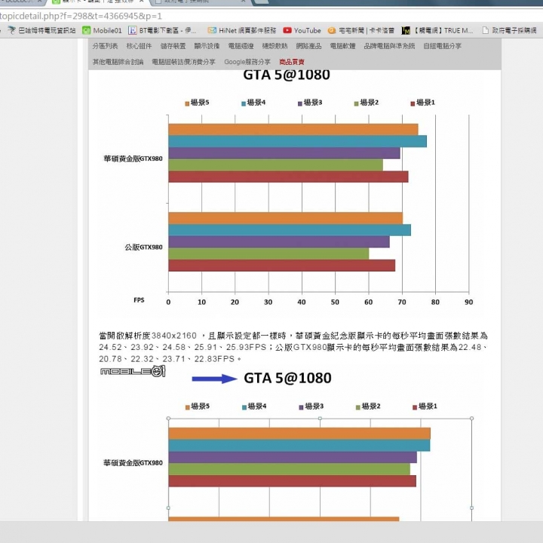Open the 電腦週邊 forum category
The height and width of the screenshot is (543, 543).
(x=241, y=46)
